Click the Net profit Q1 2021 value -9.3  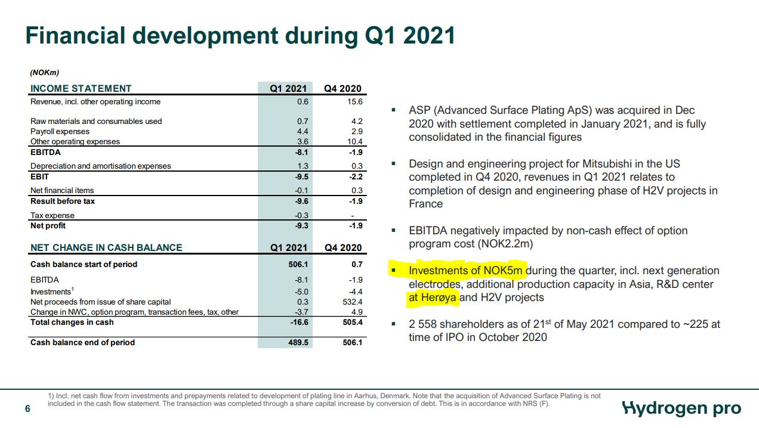click(301, 226)
